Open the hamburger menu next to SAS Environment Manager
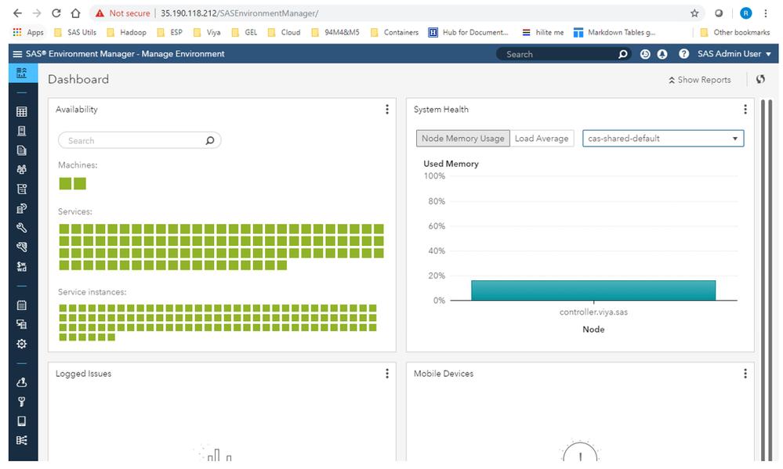Screen dimensions: 783x469 click(x=17, y=54)
